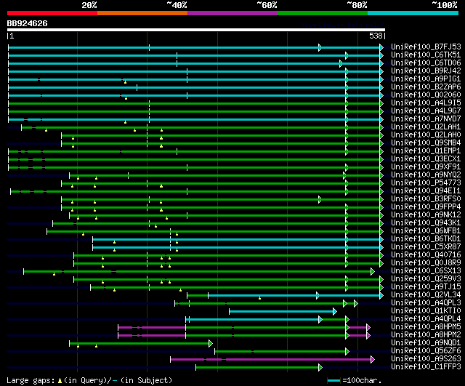Image resolution: width=465 pixels, height=386 pixels.
Task: Click the white query sequence bar
Action: point(196,30)
